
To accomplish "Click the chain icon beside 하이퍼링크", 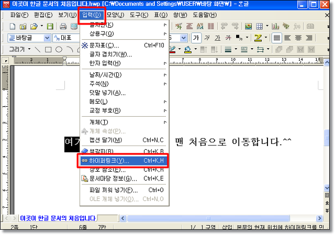I will click(x=85, y=161).
